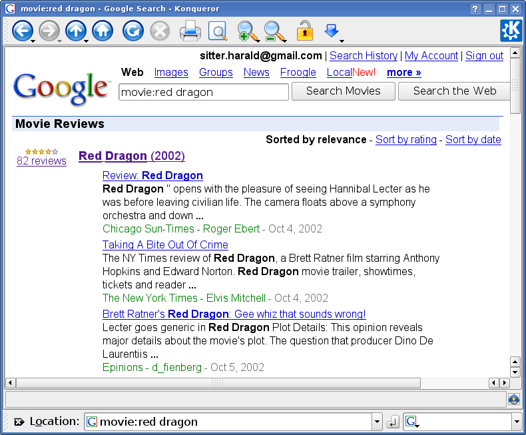This screenshot has width=526, height=435.
Task: Open the Up button history dropdown arrow
Action: coord(86,41)
